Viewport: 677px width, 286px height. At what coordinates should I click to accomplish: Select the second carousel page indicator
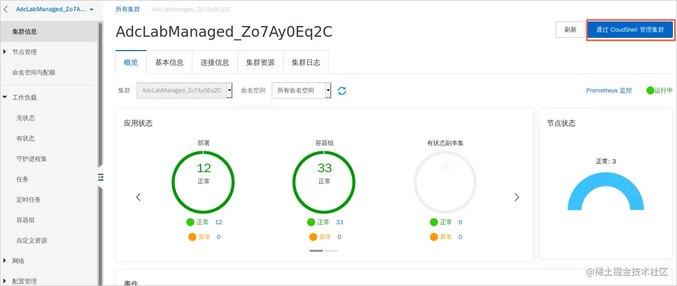point(331,251)
